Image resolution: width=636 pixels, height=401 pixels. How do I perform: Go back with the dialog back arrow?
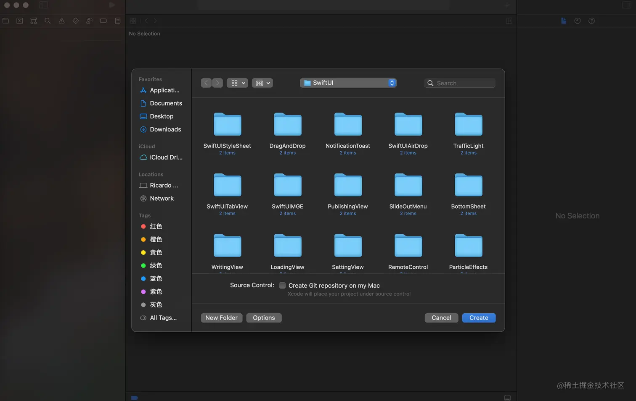(206, 83)
